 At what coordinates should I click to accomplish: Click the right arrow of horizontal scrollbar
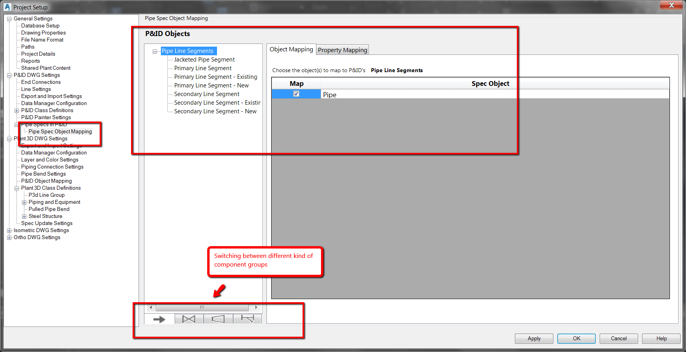click(x=256, y=307)
